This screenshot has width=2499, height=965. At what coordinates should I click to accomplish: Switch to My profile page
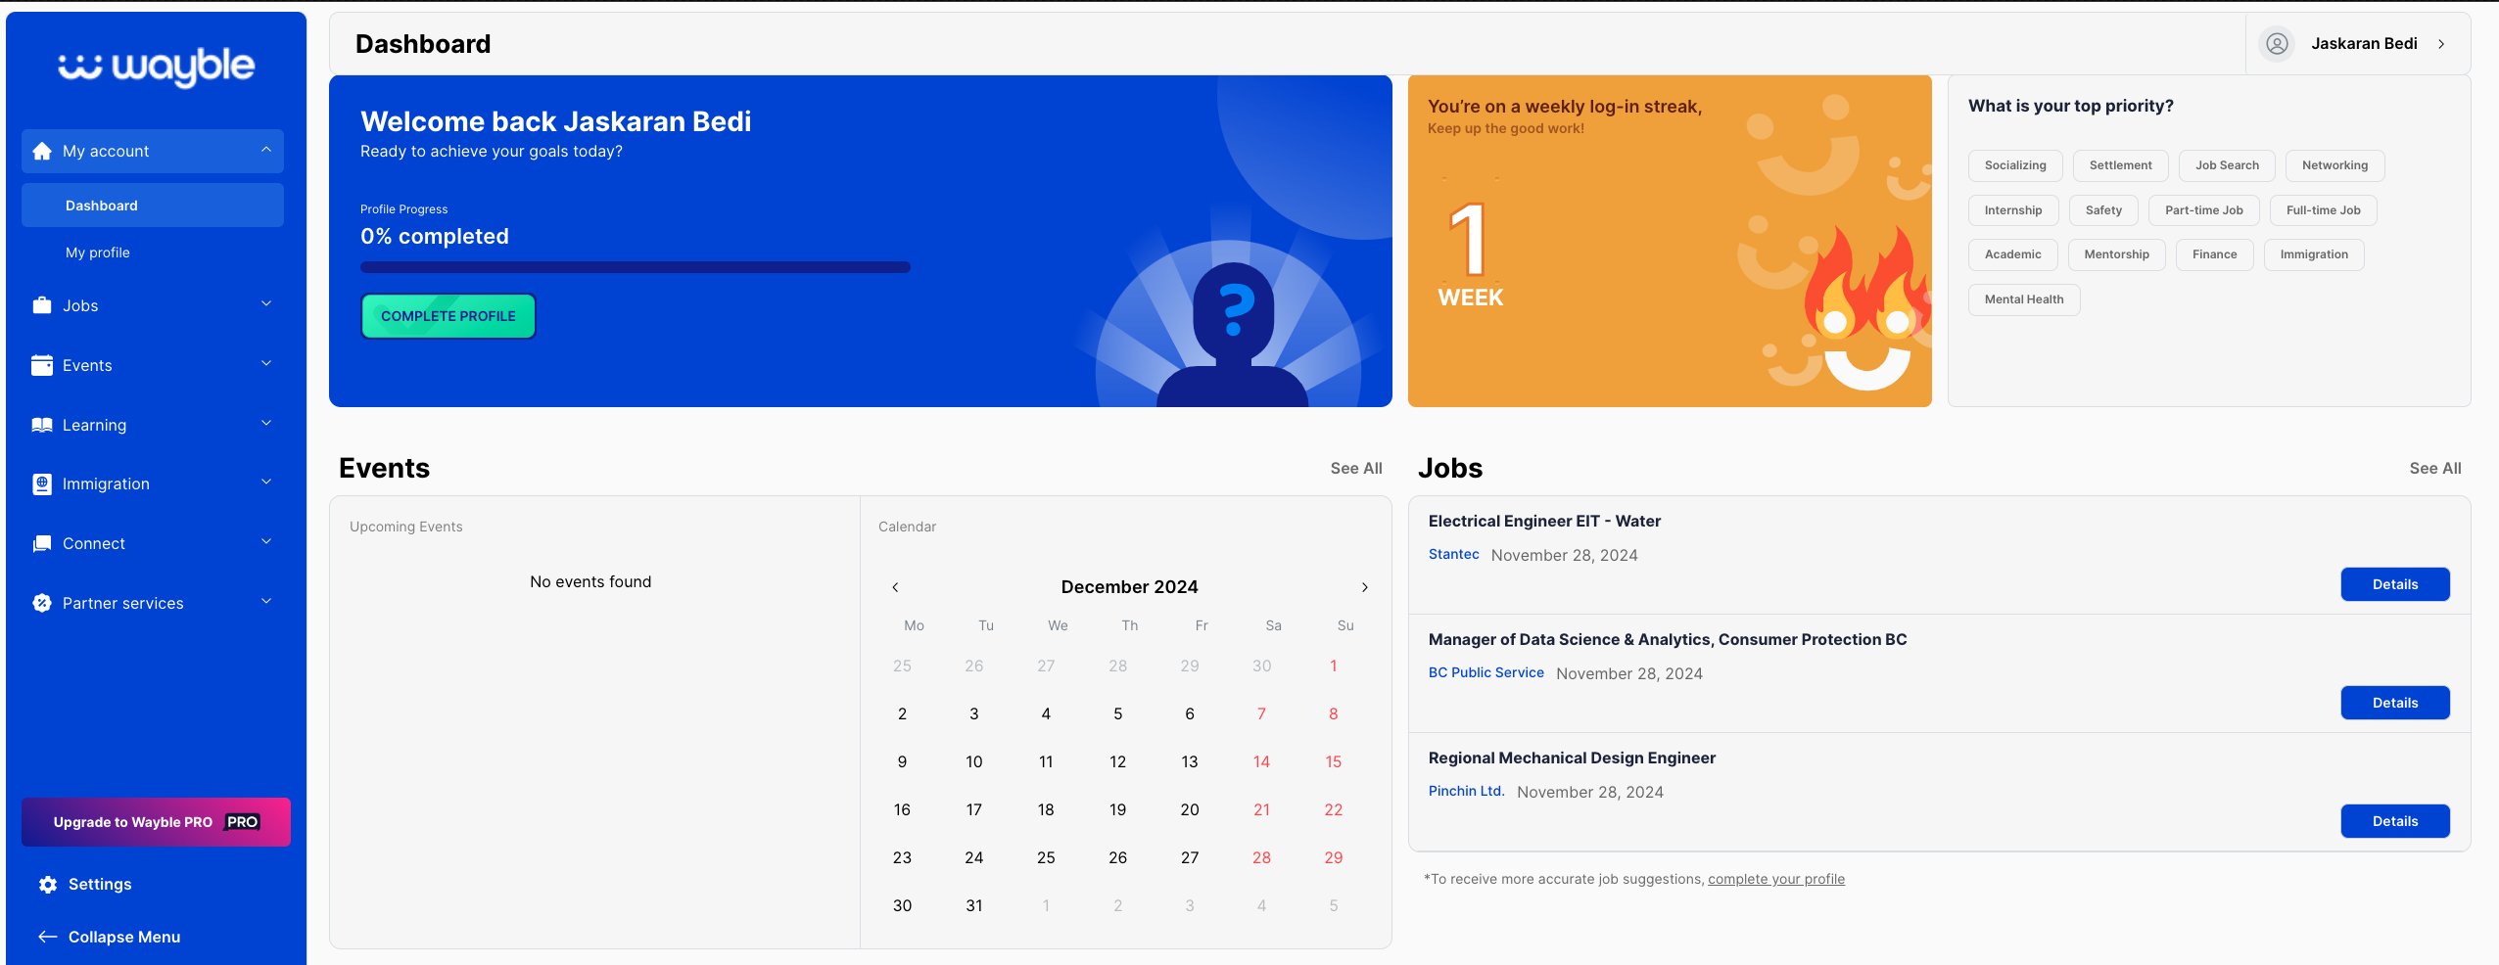pos(97,252)
